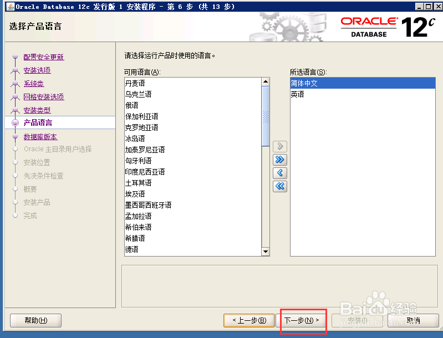443x338 pixels.
Task: Minimize the Oracle installer window
Action: (419, 6)
